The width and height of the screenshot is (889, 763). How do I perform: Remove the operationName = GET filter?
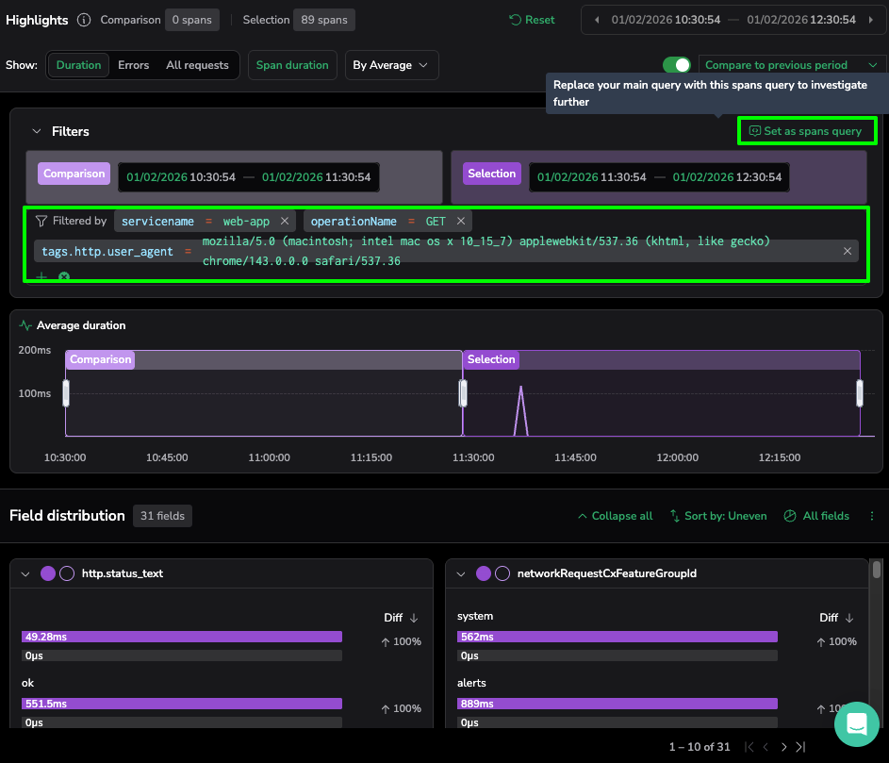pos(460,221)
